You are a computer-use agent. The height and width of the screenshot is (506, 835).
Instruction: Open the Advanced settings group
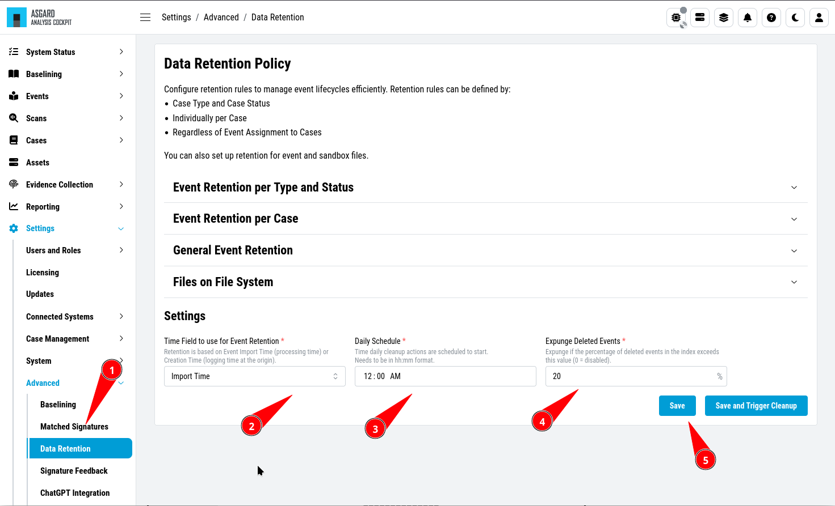43,383
